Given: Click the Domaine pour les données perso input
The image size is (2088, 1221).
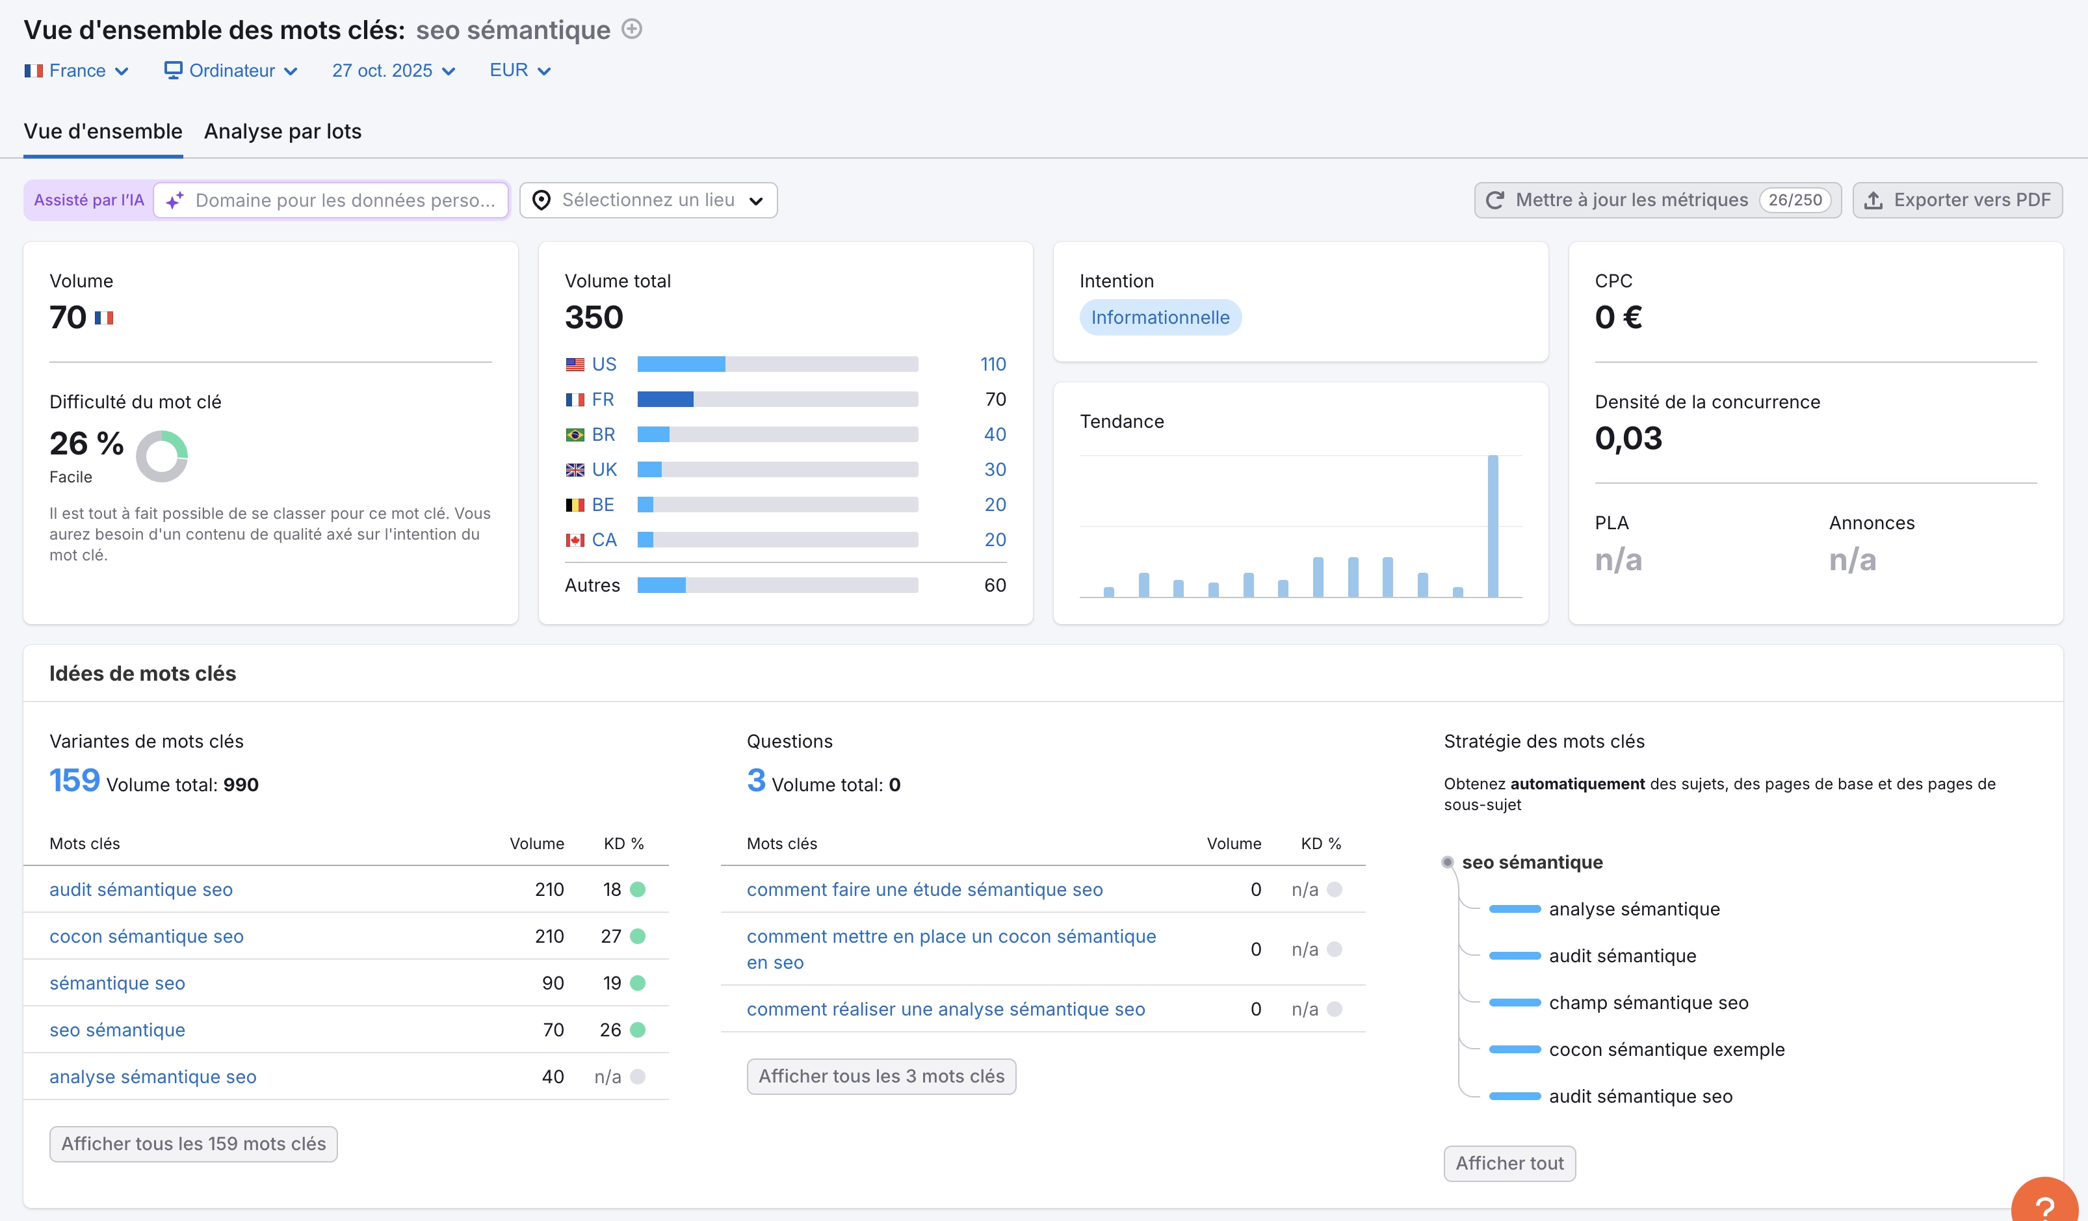Looking at the screenshot, I should 344,201.
